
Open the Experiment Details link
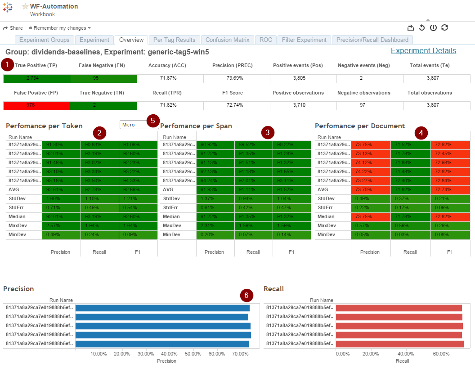click(x=423, y=50)
